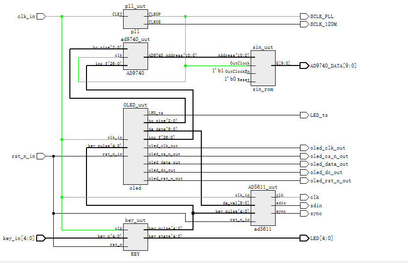
Task: Click the AD9740_Address[10:0] output pin label
Action: [x=172, y=55]
